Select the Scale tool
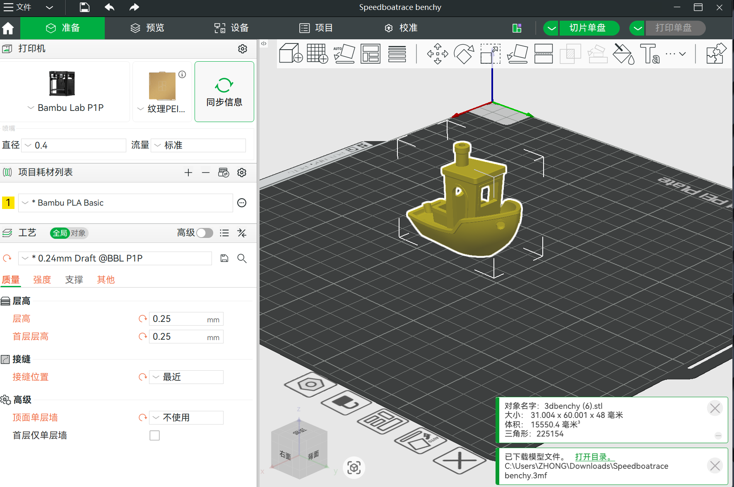The height and width of the screenshot is (487, 734). tap(491, 54)
